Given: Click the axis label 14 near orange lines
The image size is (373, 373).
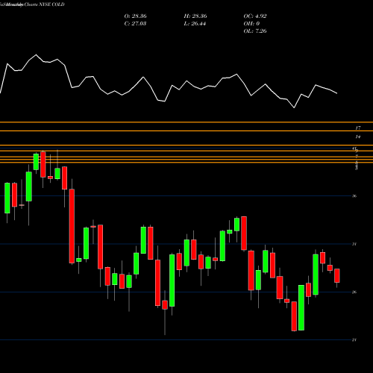Looking at the screenshot, I should [x=358, y=137].
